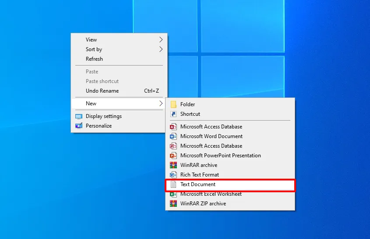The height and width of the screenshot is (239, 370).
Task: Click the greyed-out Paste shortcut entry
Action: 102,81
